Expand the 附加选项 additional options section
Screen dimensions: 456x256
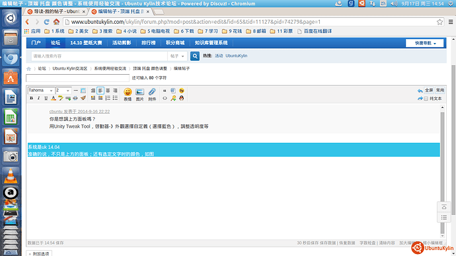coord(39,253)
